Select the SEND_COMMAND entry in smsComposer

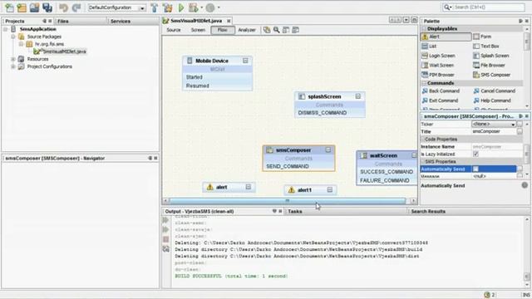click(x=288, y=166)
